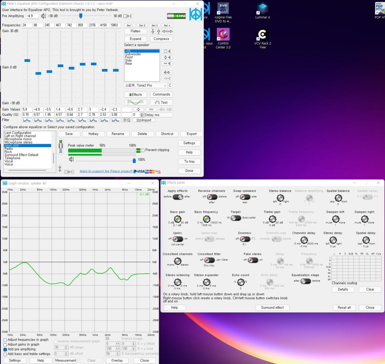Select Front in the speaker list
The height and width of the screenshot is (364, 385).
coord(129,57)
